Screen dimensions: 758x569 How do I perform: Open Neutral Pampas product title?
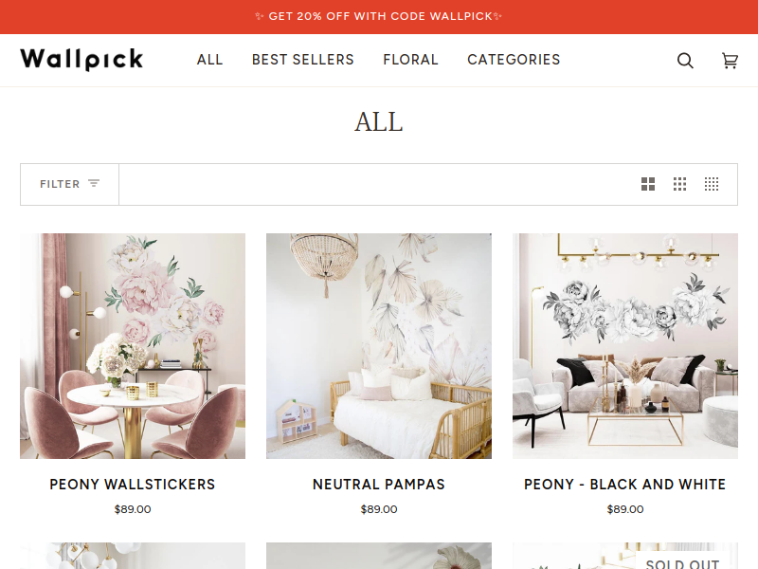(379, 485)
